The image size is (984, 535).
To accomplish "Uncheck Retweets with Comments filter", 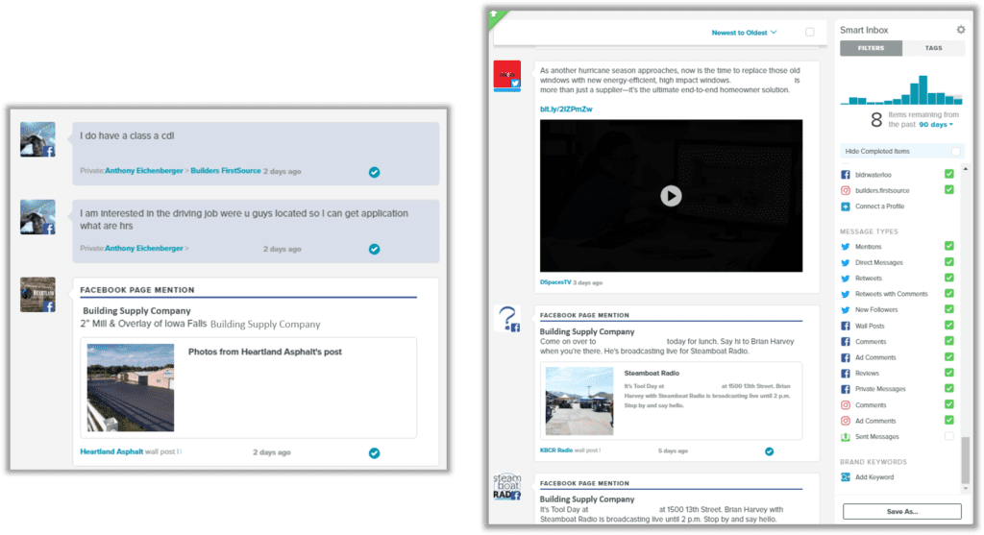I will coord(948,293).
